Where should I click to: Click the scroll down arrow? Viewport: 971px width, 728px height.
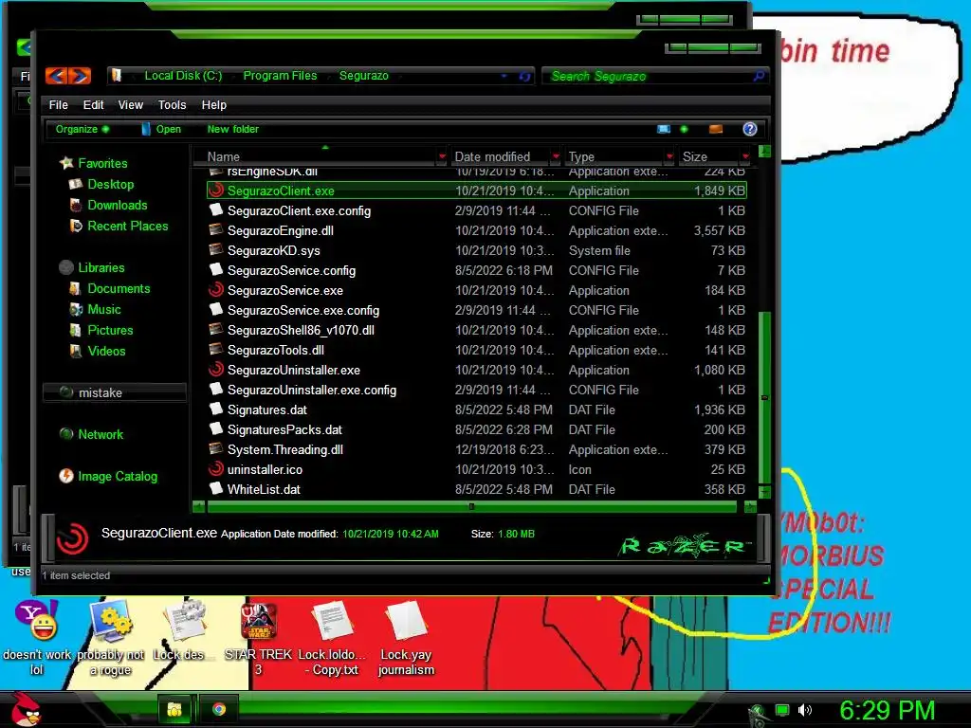(x=765, y=492)
